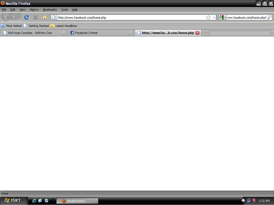Open the back/forward history dropdown arrow

[x=19, y=17]
